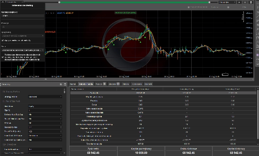Open the Zlecenia tab

tap(114, 84)
